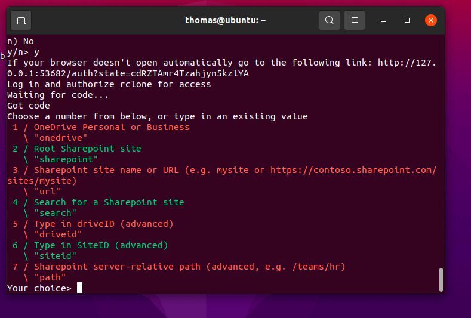Viewport: 471px width, 318px height.
Task: Click the 'Got code' output line
Action: pos(29,106)
